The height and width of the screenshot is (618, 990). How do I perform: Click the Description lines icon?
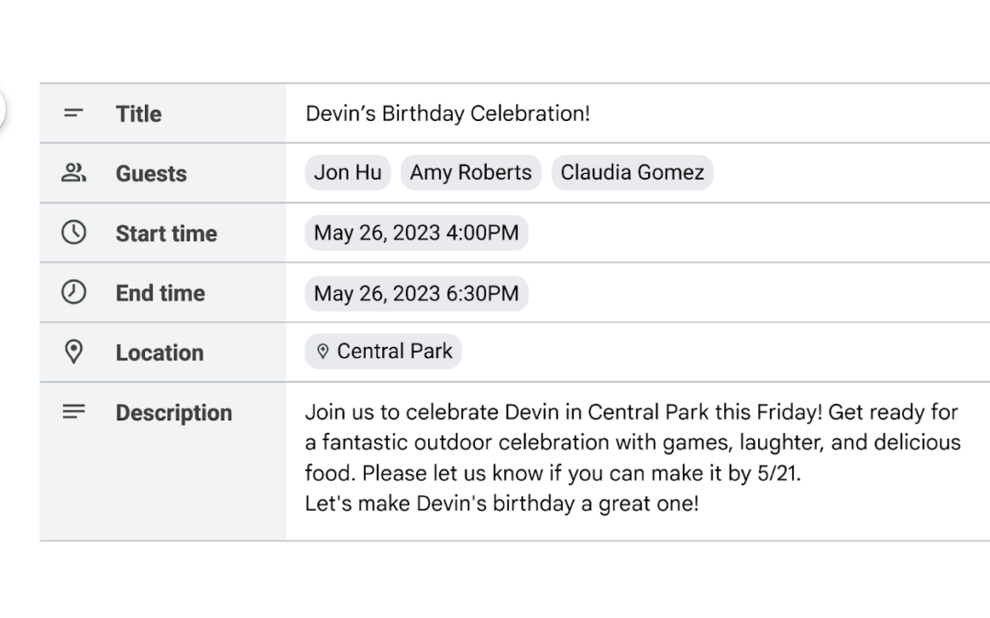click(73, 412)
